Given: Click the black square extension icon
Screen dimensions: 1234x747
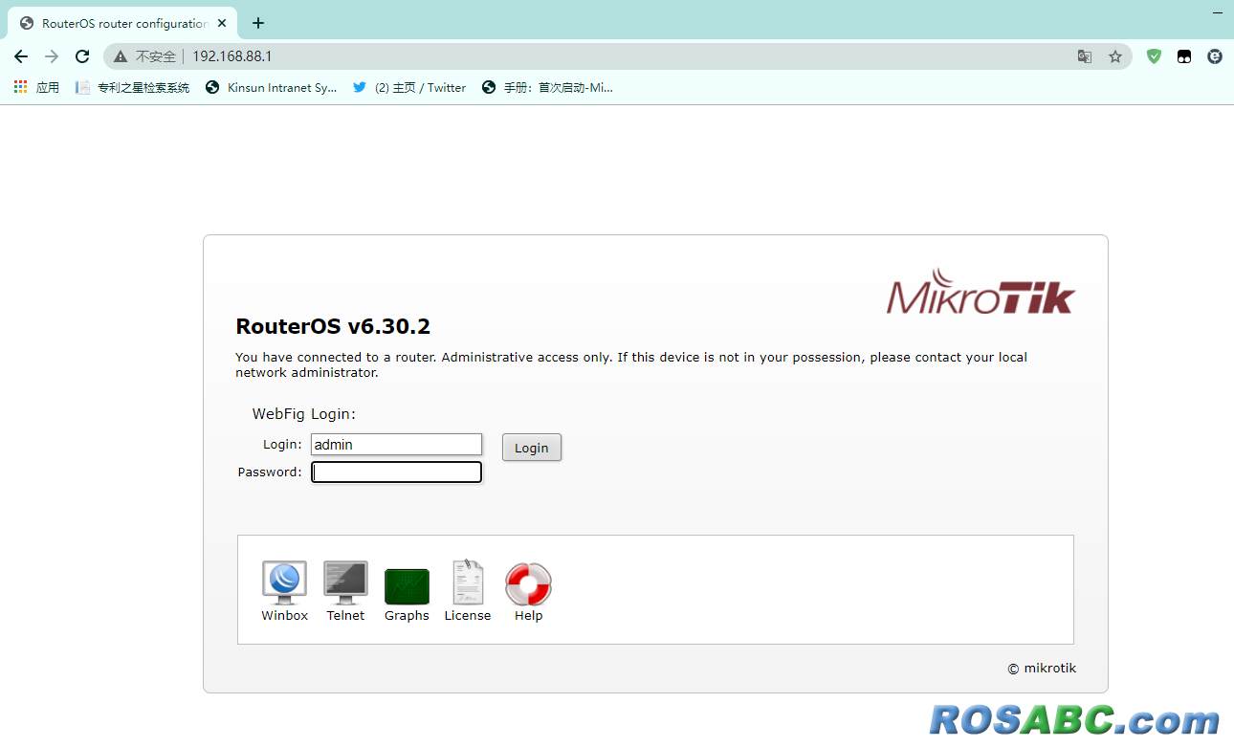Looking at the screenshot, I should pyautogui.click(x=1184, y=56).
